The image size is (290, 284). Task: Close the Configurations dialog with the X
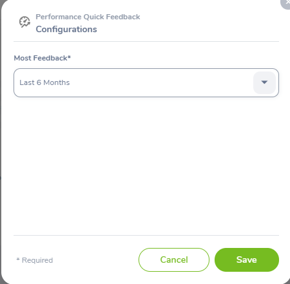coord(286,3)
